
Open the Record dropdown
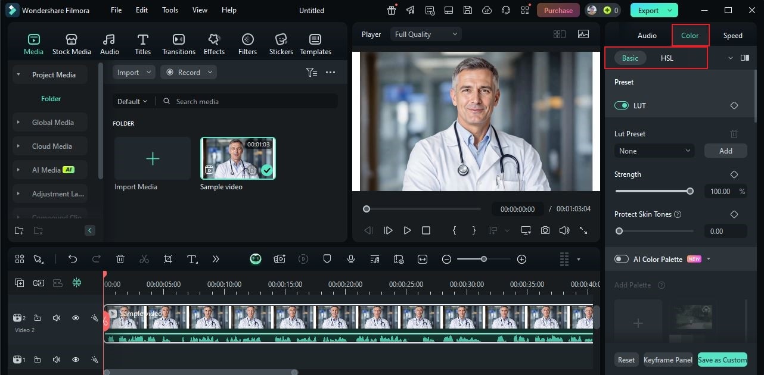188,72
